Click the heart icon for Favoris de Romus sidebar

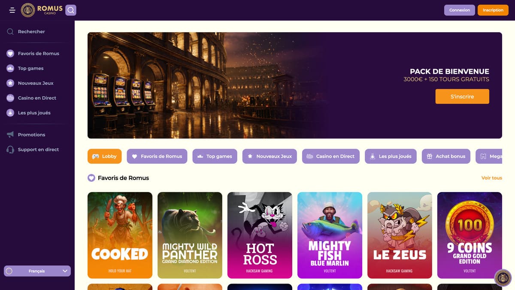10,53
